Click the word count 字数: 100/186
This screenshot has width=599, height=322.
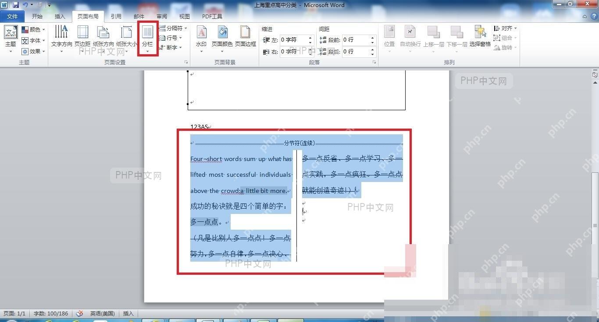pos(51,314)
